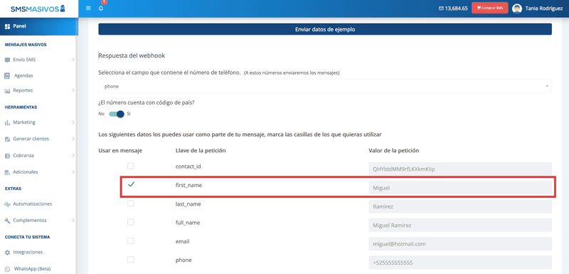Expand Envío SMS submenu chevron
The image size is (569, 274).
pyautogui.click(x=73, y=60)
